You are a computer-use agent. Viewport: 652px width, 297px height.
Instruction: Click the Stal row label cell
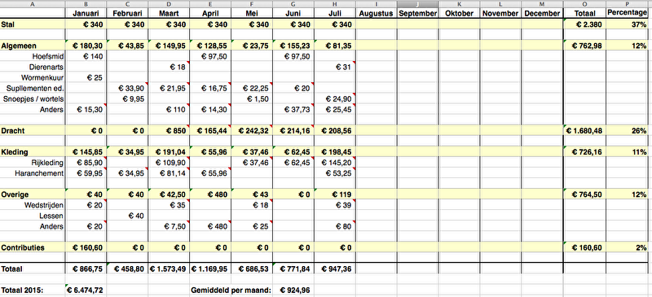pos(33,24)
